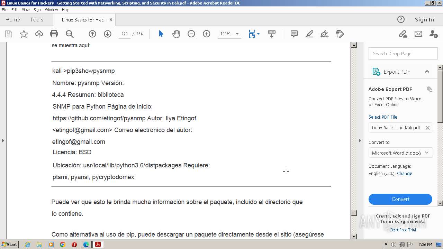Remove selected PDF file with X
This screenshot has width=443, height=249.
click(427, 128)
